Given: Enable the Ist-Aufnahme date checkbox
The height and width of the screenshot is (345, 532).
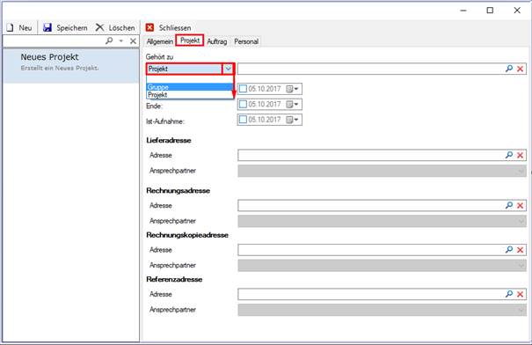Looking at the screenshot, I should (243, 120).
